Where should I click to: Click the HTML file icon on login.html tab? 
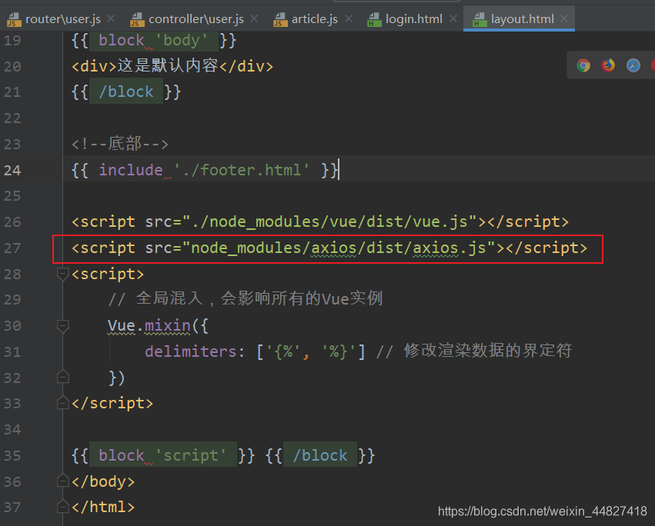click(x=374, y=19)
